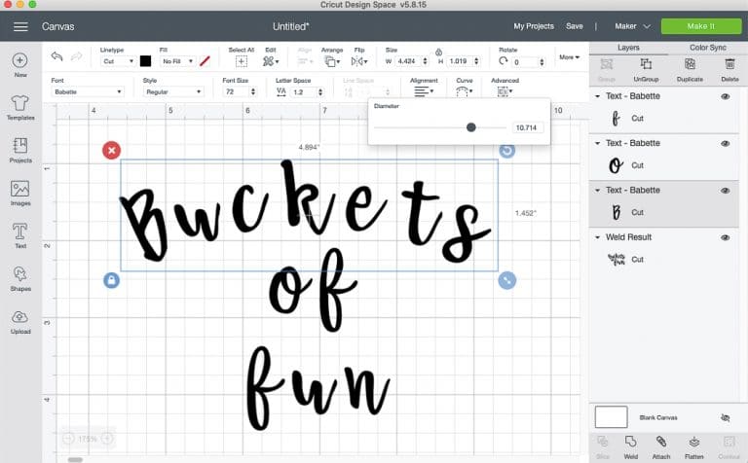Click the red delete handle on canvas

tap(112, 151)
